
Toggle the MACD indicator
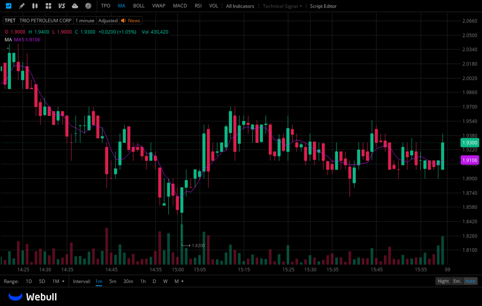[180, 6]
